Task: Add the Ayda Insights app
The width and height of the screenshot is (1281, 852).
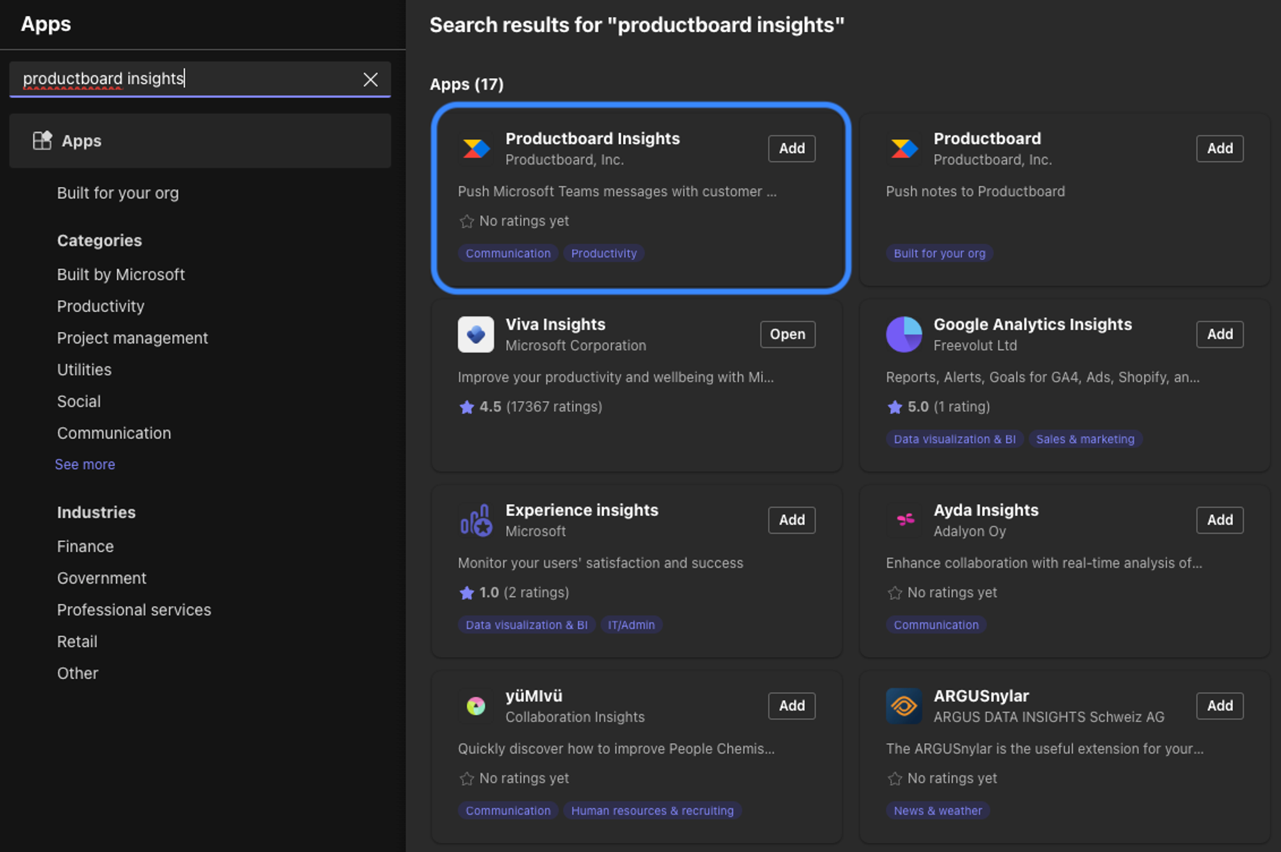Action: 1220,520
